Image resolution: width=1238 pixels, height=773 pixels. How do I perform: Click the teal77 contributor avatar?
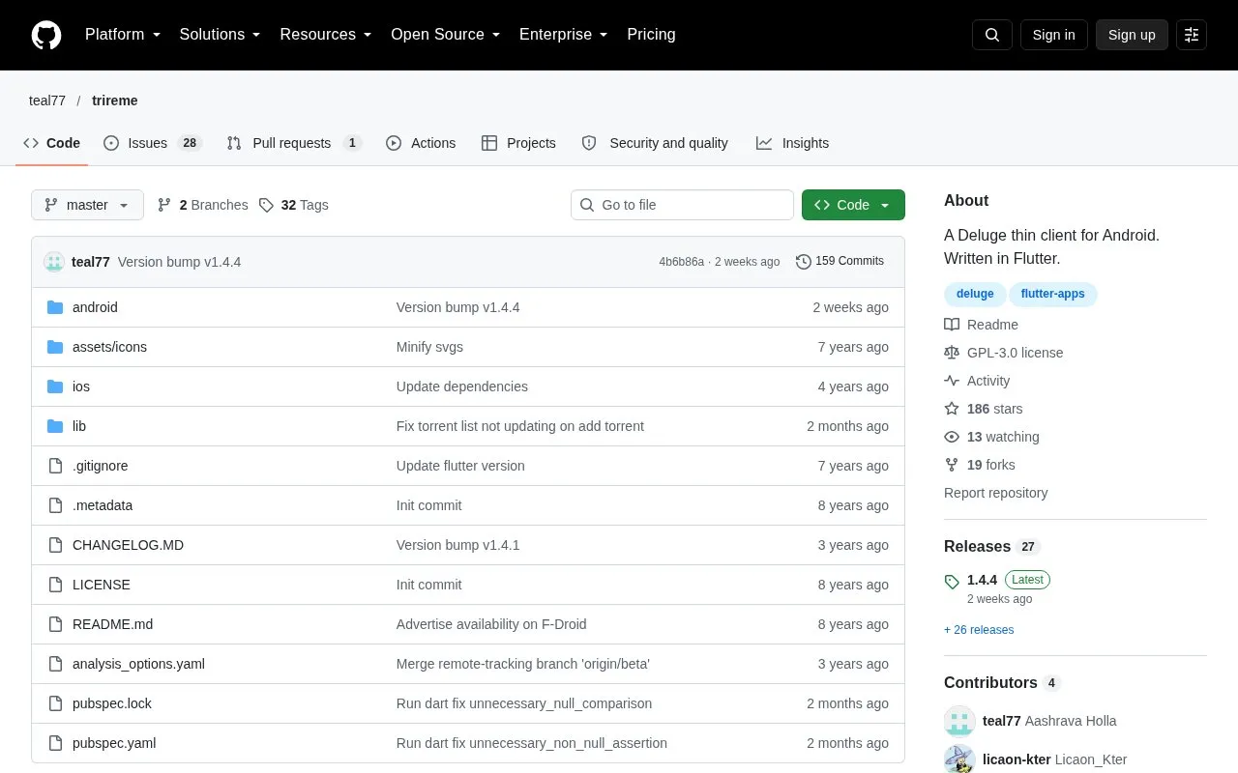click(959, 721)
